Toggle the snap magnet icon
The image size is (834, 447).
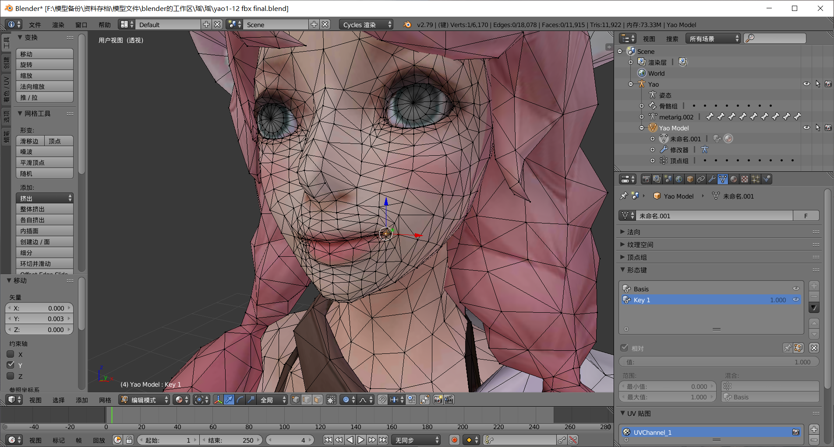tap(382, 400)
